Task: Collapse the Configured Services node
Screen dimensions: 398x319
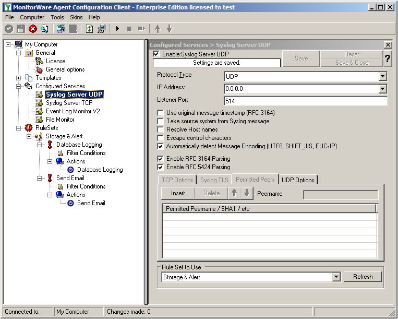Action: 19,86
